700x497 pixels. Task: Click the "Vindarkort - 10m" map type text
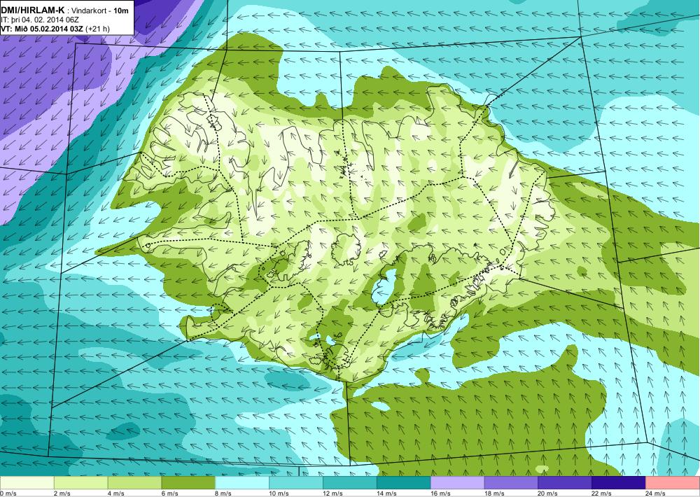[101, 10]
